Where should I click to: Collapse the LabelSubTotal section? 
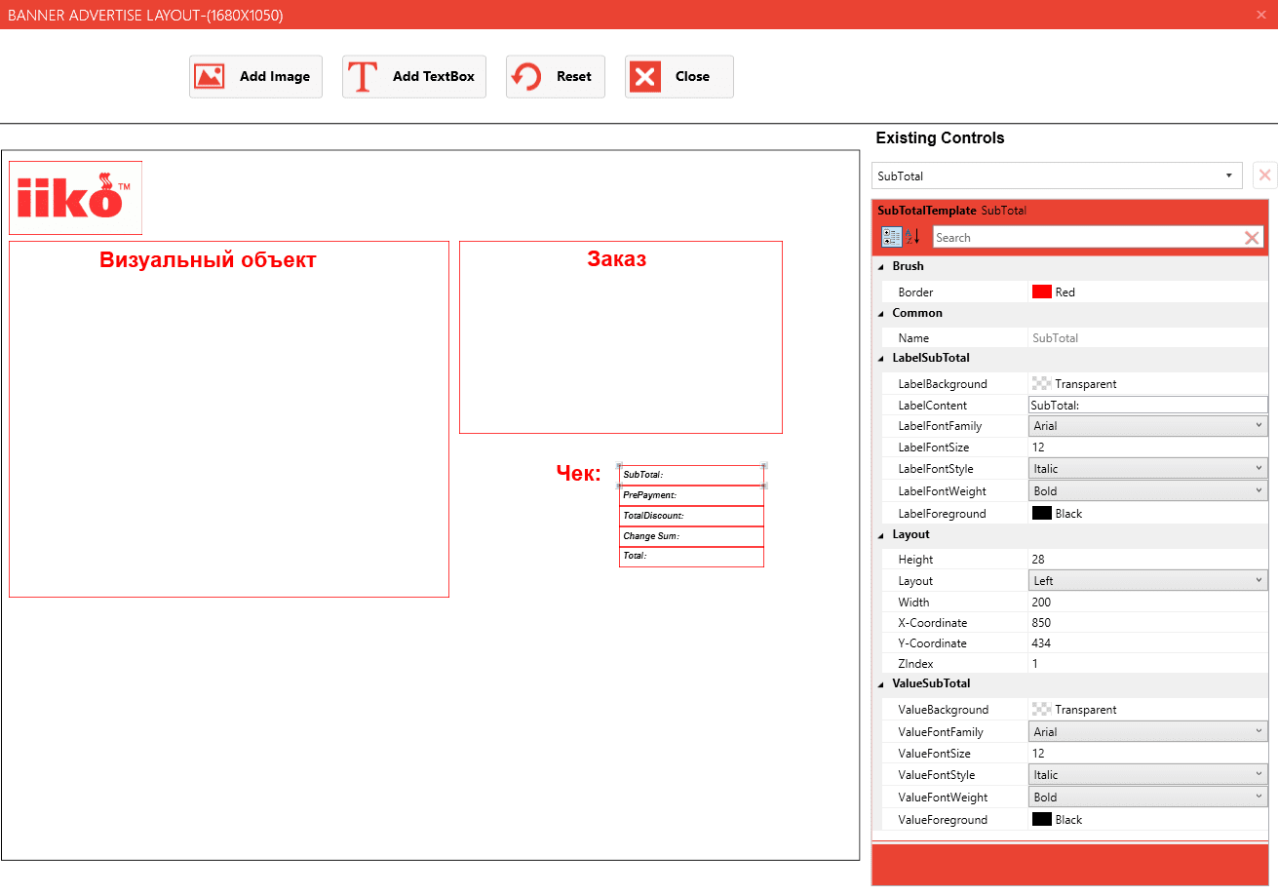[881, 358]
